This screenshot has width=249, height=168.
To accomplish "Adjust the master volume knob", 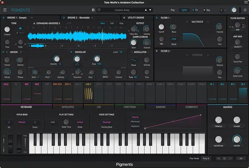I will click(x=234, y=10).
